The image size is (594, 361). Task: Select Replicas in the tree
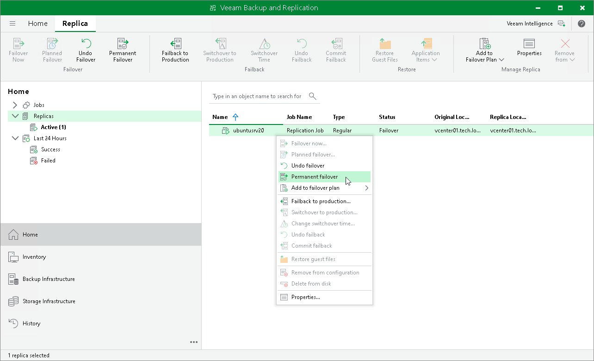click(43, 116)
